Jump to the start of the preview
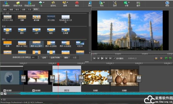 [x=94, y=58]
